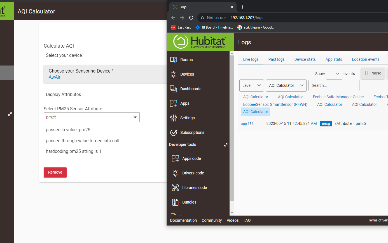The height and width of the screenshot is (243, 388).
Task: Click highlighted AQI Calculator filter chip
Action: 256,112
